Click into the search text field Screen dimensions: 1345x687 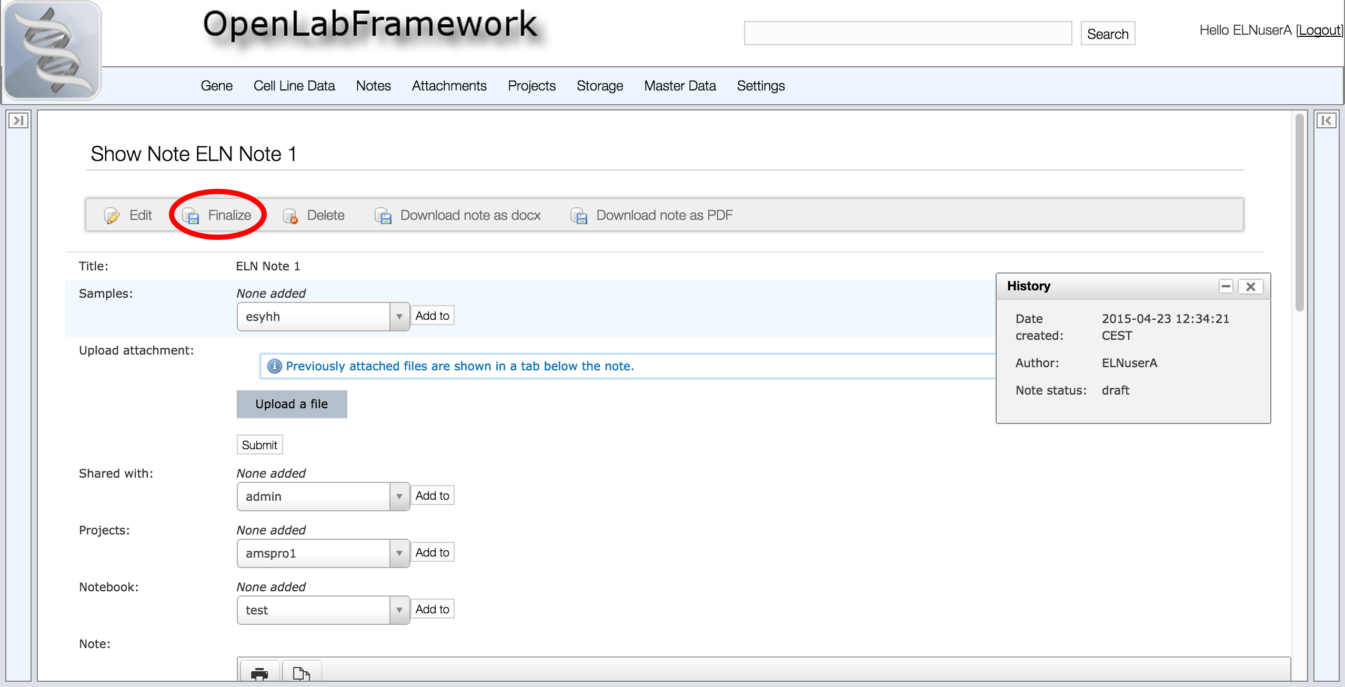(x=907, y=34)
